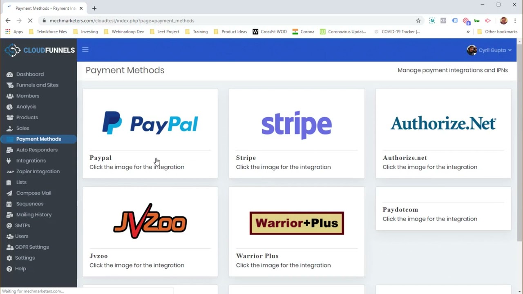Click the Members people icon
The height and width of the screenshot is (294, 523).
click(x=10, y=96)
